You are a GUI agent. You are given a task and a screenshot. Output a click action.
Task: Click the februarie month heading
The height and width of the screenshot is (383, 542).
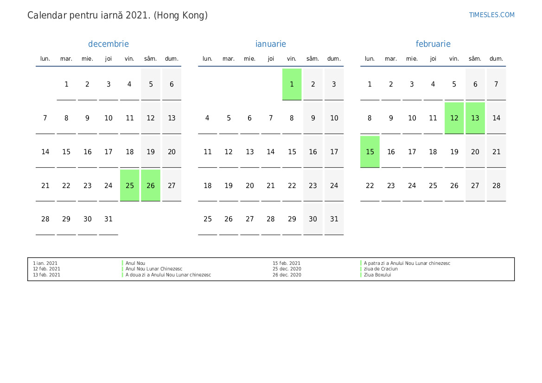pos(433,44)
